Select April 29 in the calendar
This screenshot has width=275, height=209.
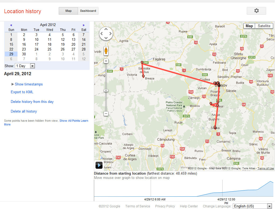coord(11,54)
